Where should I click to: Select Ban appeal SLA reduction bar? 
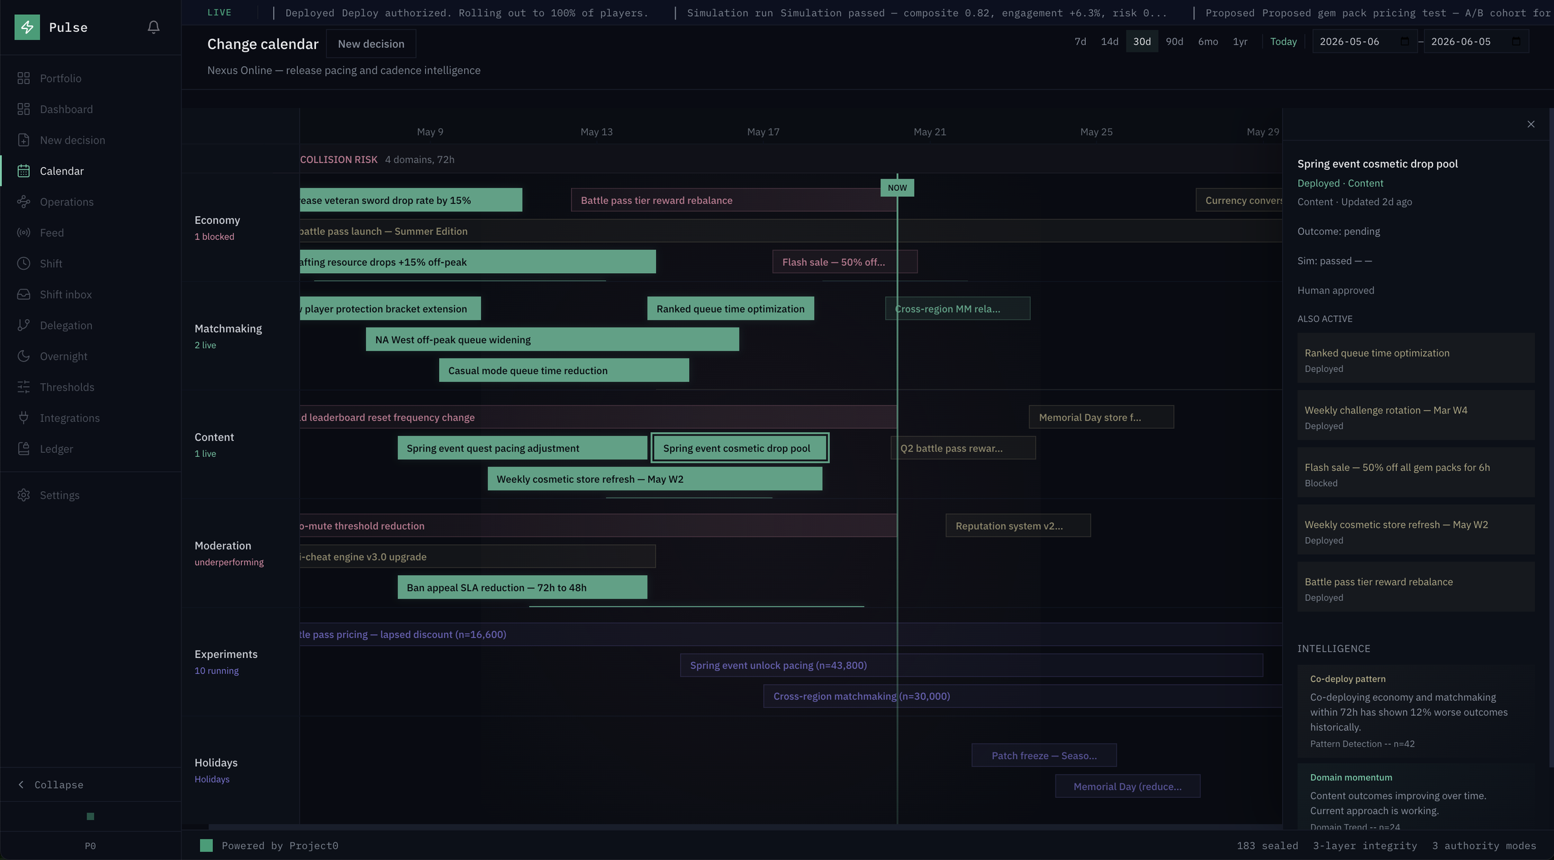tap(522, 588)
